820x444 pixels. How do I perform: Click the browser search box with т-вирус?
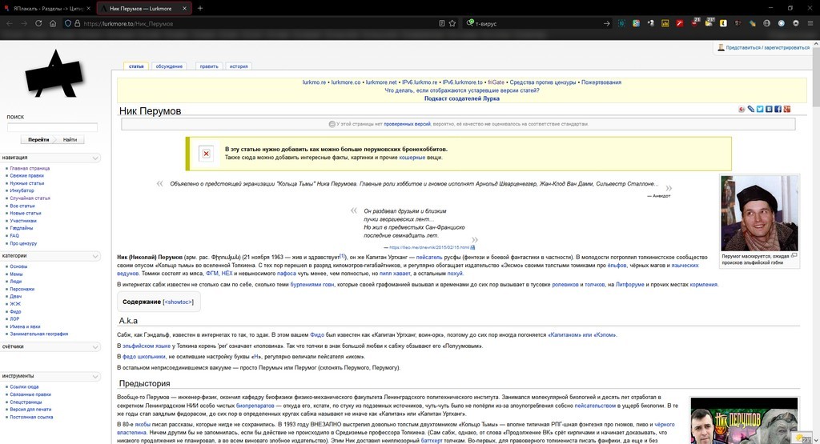click(536, 23)
